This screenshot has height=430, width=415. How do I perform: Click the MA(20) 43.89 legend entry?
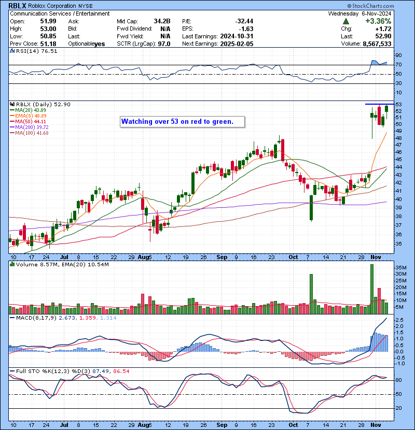[28, 110]
